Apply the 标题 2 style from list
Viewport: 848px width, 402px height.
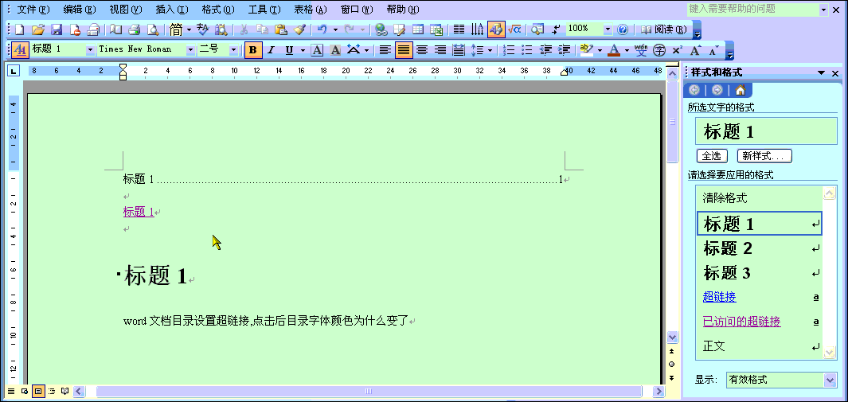click(x=760, y=248)
